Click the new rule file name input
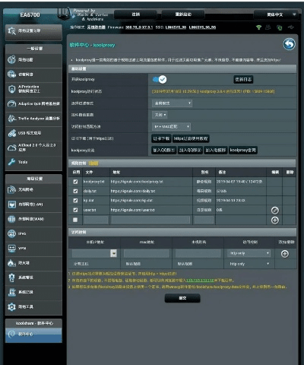304x365 pixels. click(x=96, y=220)
